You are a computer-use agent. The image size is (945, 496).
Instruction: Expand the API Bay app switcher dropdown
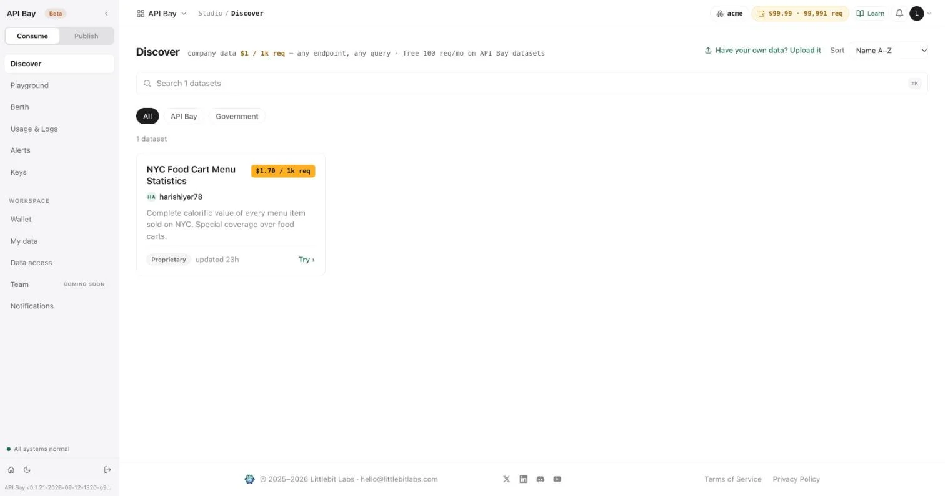161,13
